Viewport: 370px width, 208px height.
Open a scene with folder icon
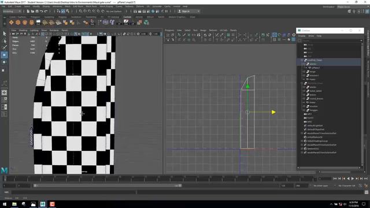click(x=32, y=11)
